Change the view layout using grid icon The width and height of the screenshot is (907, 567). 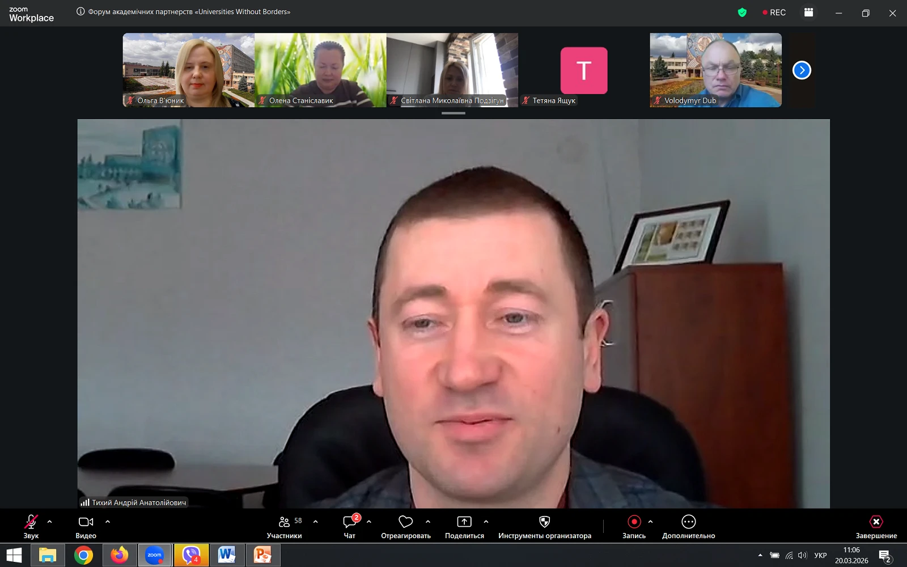(809, 12)
